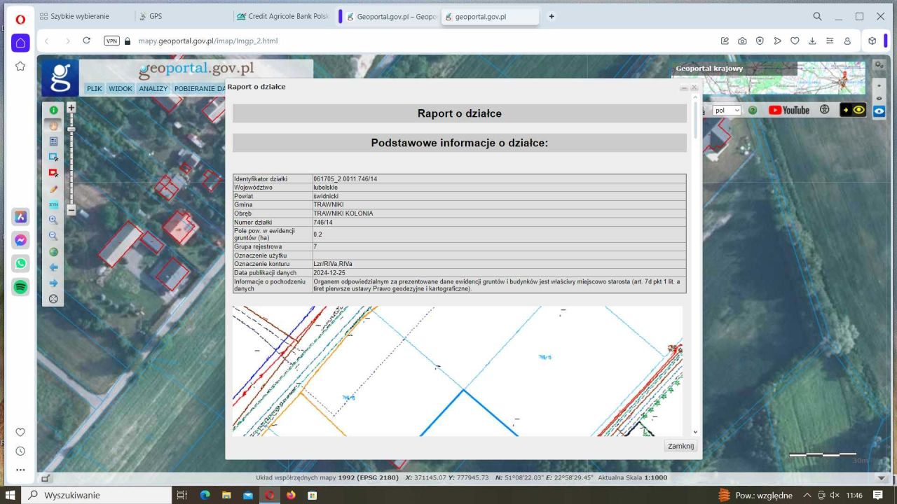Open the 'pol' language dropdown

tap(727, 110)
